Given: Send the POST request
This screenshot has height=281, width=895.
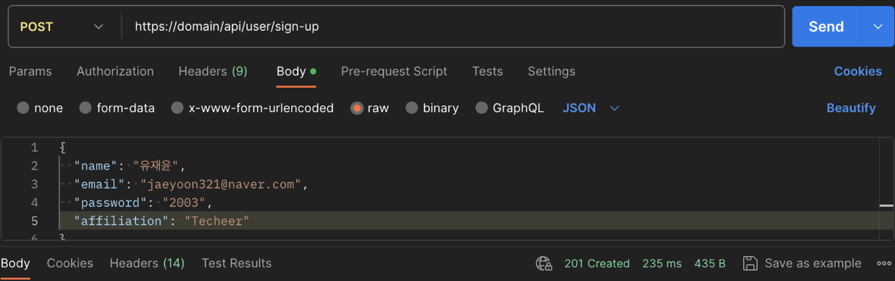Looking at the screenshot, I should pos(826,26).
